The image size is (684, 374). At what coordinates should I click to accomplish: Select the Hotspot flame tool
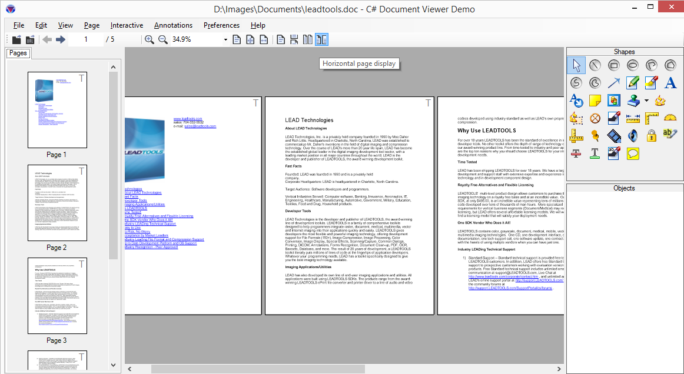tap(660, 100)
